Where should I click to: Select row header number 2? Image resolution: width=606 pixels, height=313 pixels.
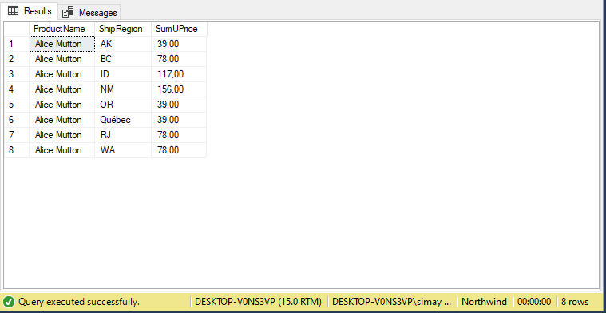(x=17, y=59)
